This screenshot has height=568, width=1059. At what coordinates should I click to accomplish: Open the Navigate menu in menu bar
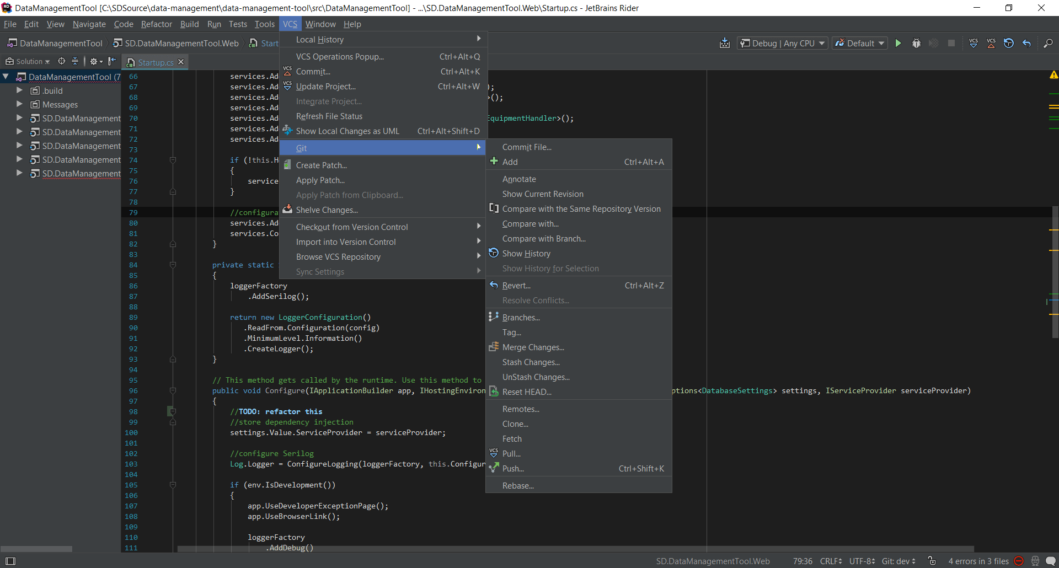[89, 24]
